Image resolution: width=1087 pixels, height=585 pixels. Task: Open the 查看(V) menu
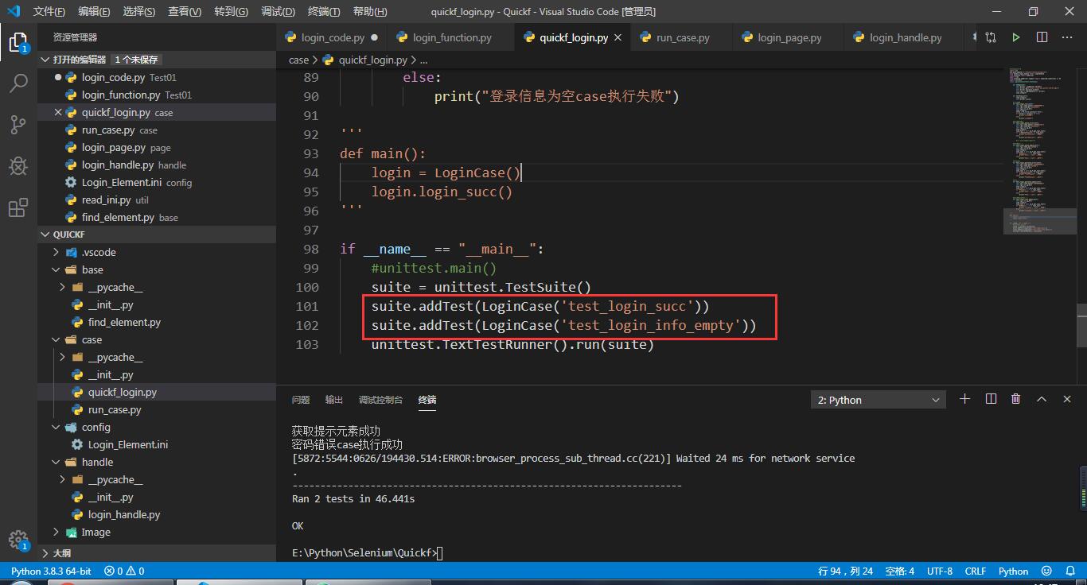point(185,11)
